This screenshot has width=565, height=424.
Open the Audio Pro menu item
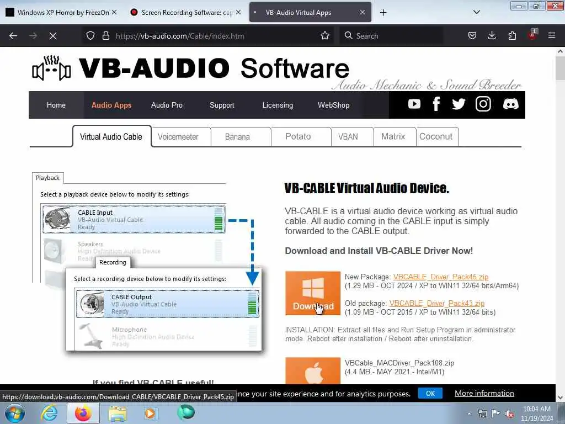click(x=167, y=105)
